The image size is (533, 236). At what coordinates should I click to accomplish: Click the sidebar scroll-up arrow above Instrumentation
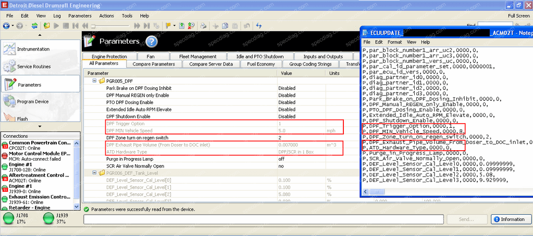coord(40,35)
